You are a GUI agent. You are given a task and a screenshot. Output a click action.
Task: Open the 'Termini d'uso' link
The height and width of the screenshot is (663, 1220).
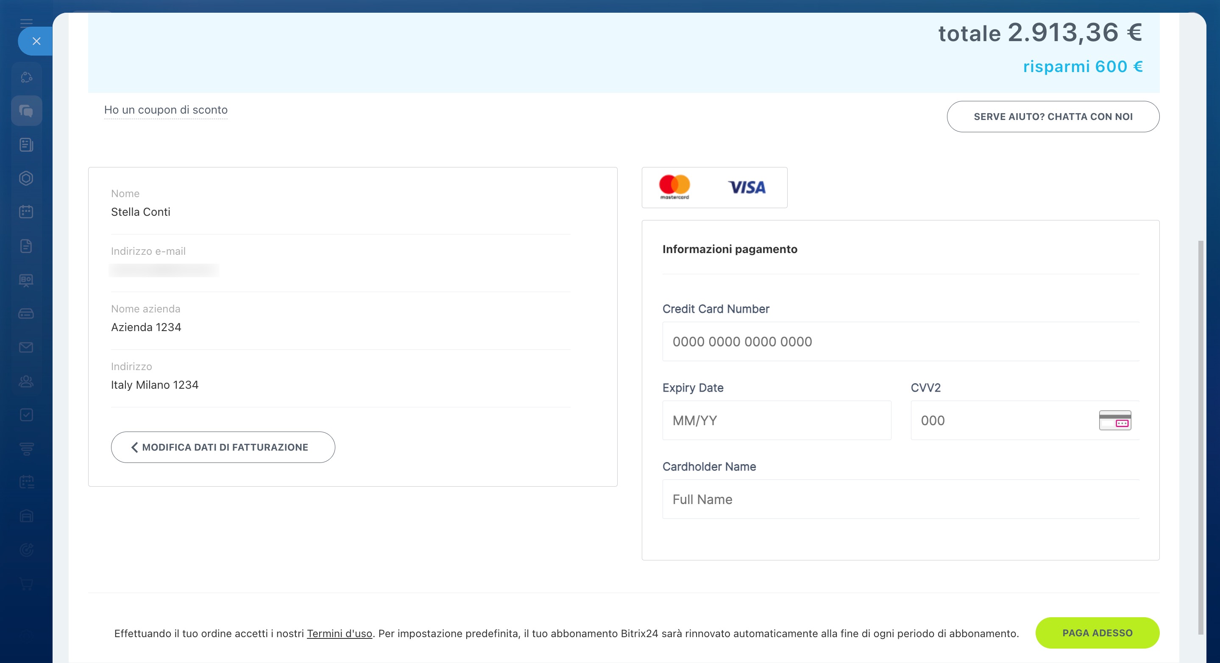click(x=339, y=633)
